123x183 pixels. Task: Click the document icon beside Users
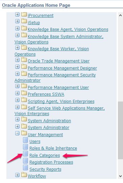pyautogui.click(x=25, y=140)
